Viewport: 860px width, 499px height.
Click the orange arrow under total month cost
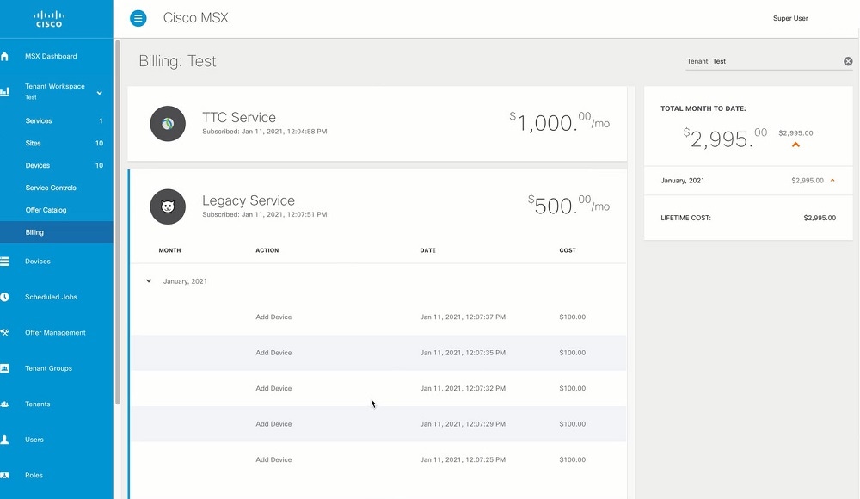795,145
